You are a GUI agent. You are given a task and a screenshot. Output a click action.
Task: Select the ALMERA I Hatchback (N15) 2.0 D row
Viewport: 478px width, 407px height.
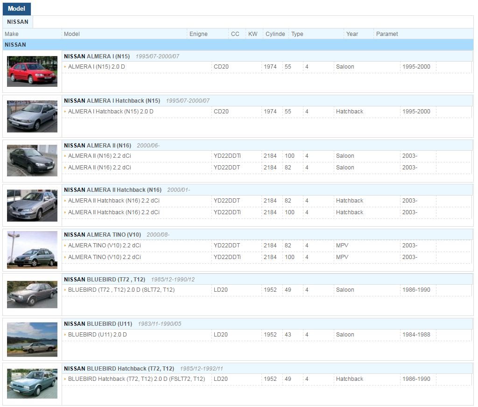pos(267,112)
